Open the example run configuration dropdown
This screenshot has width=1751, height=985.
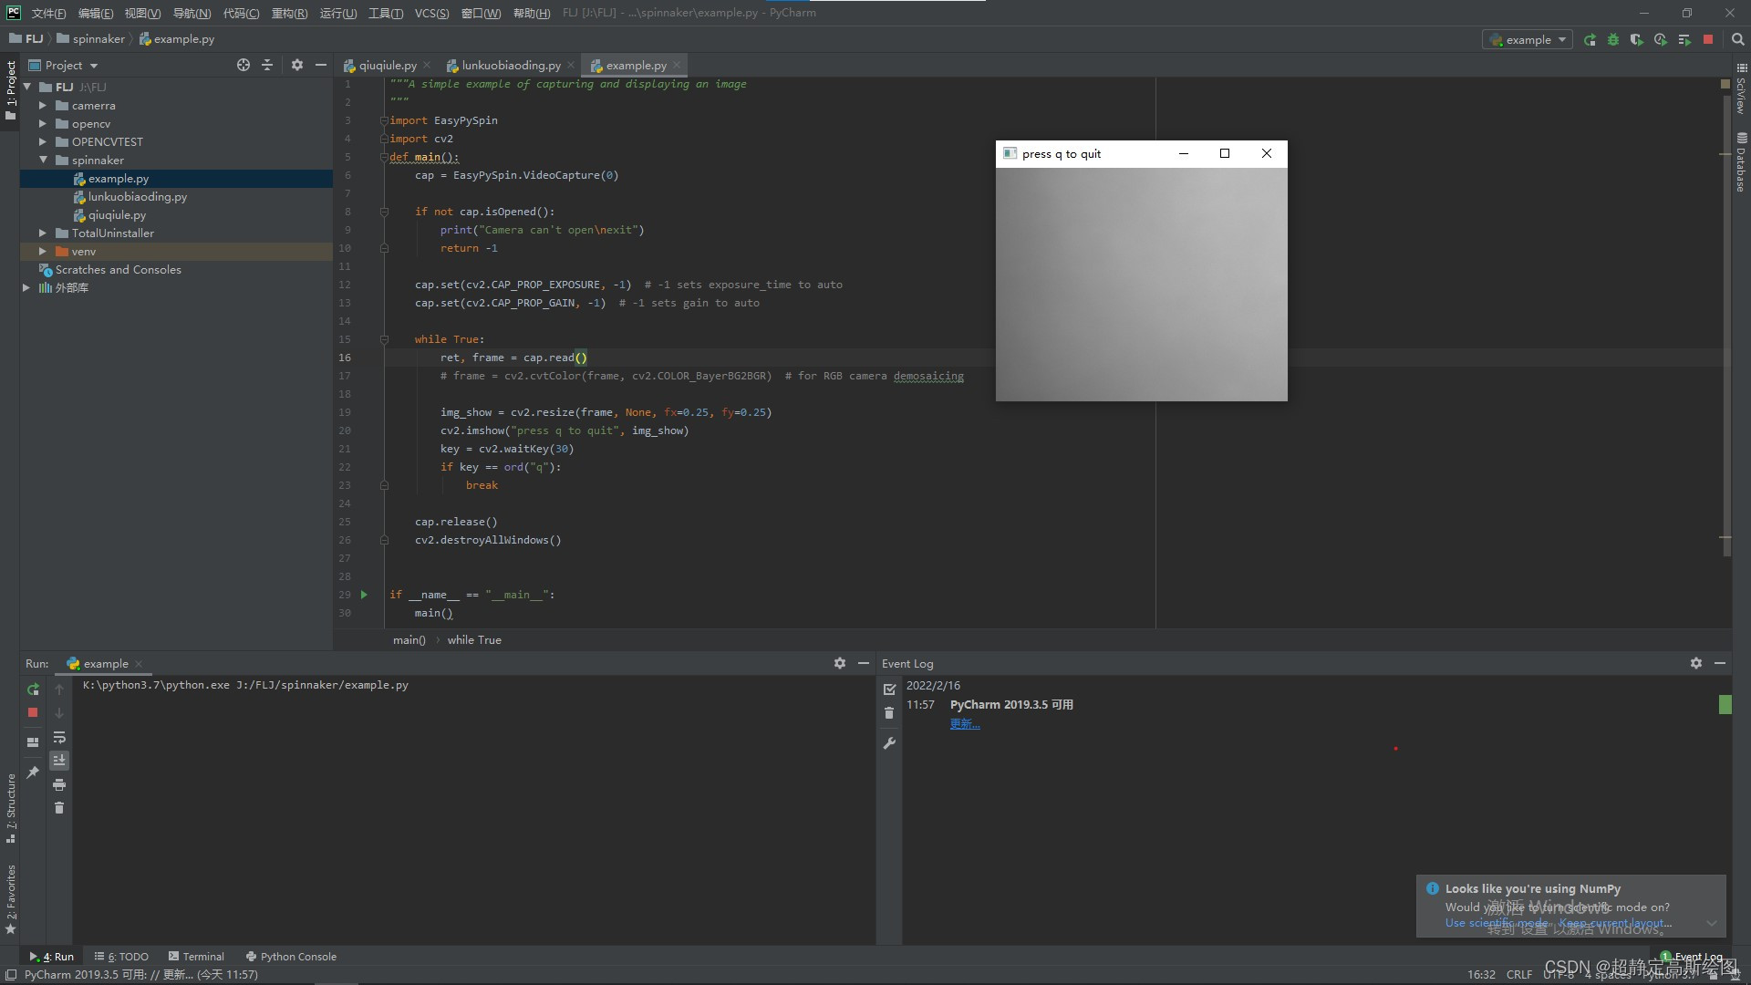point(1528,39)
